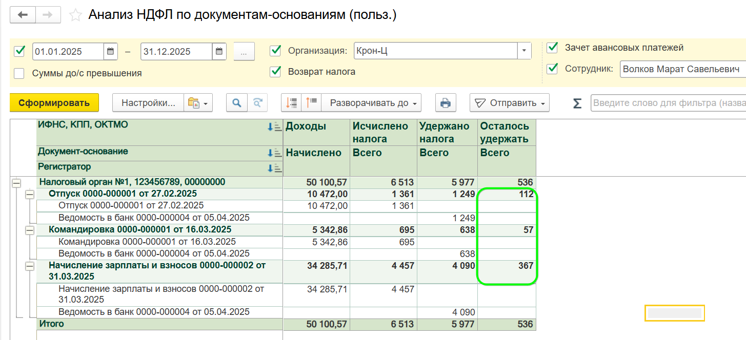Viewport: 746px width, 340px height.
Task: Select bold row 'Отпуск 0000-000001 от 27.02.2025'
Action: click(123, 194)
